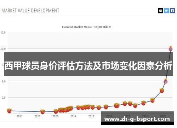This screenshot has height=128, width=177.
Task: Click the 10,0 y-axis label
Action: [x=3, y=48]
